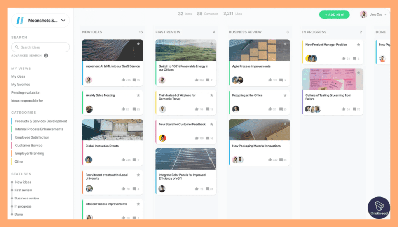This screenshot has height=227, width=398.
Task: Favorite the Renewable Energy card
Action: pyautogui.click(x=212, y=43)
